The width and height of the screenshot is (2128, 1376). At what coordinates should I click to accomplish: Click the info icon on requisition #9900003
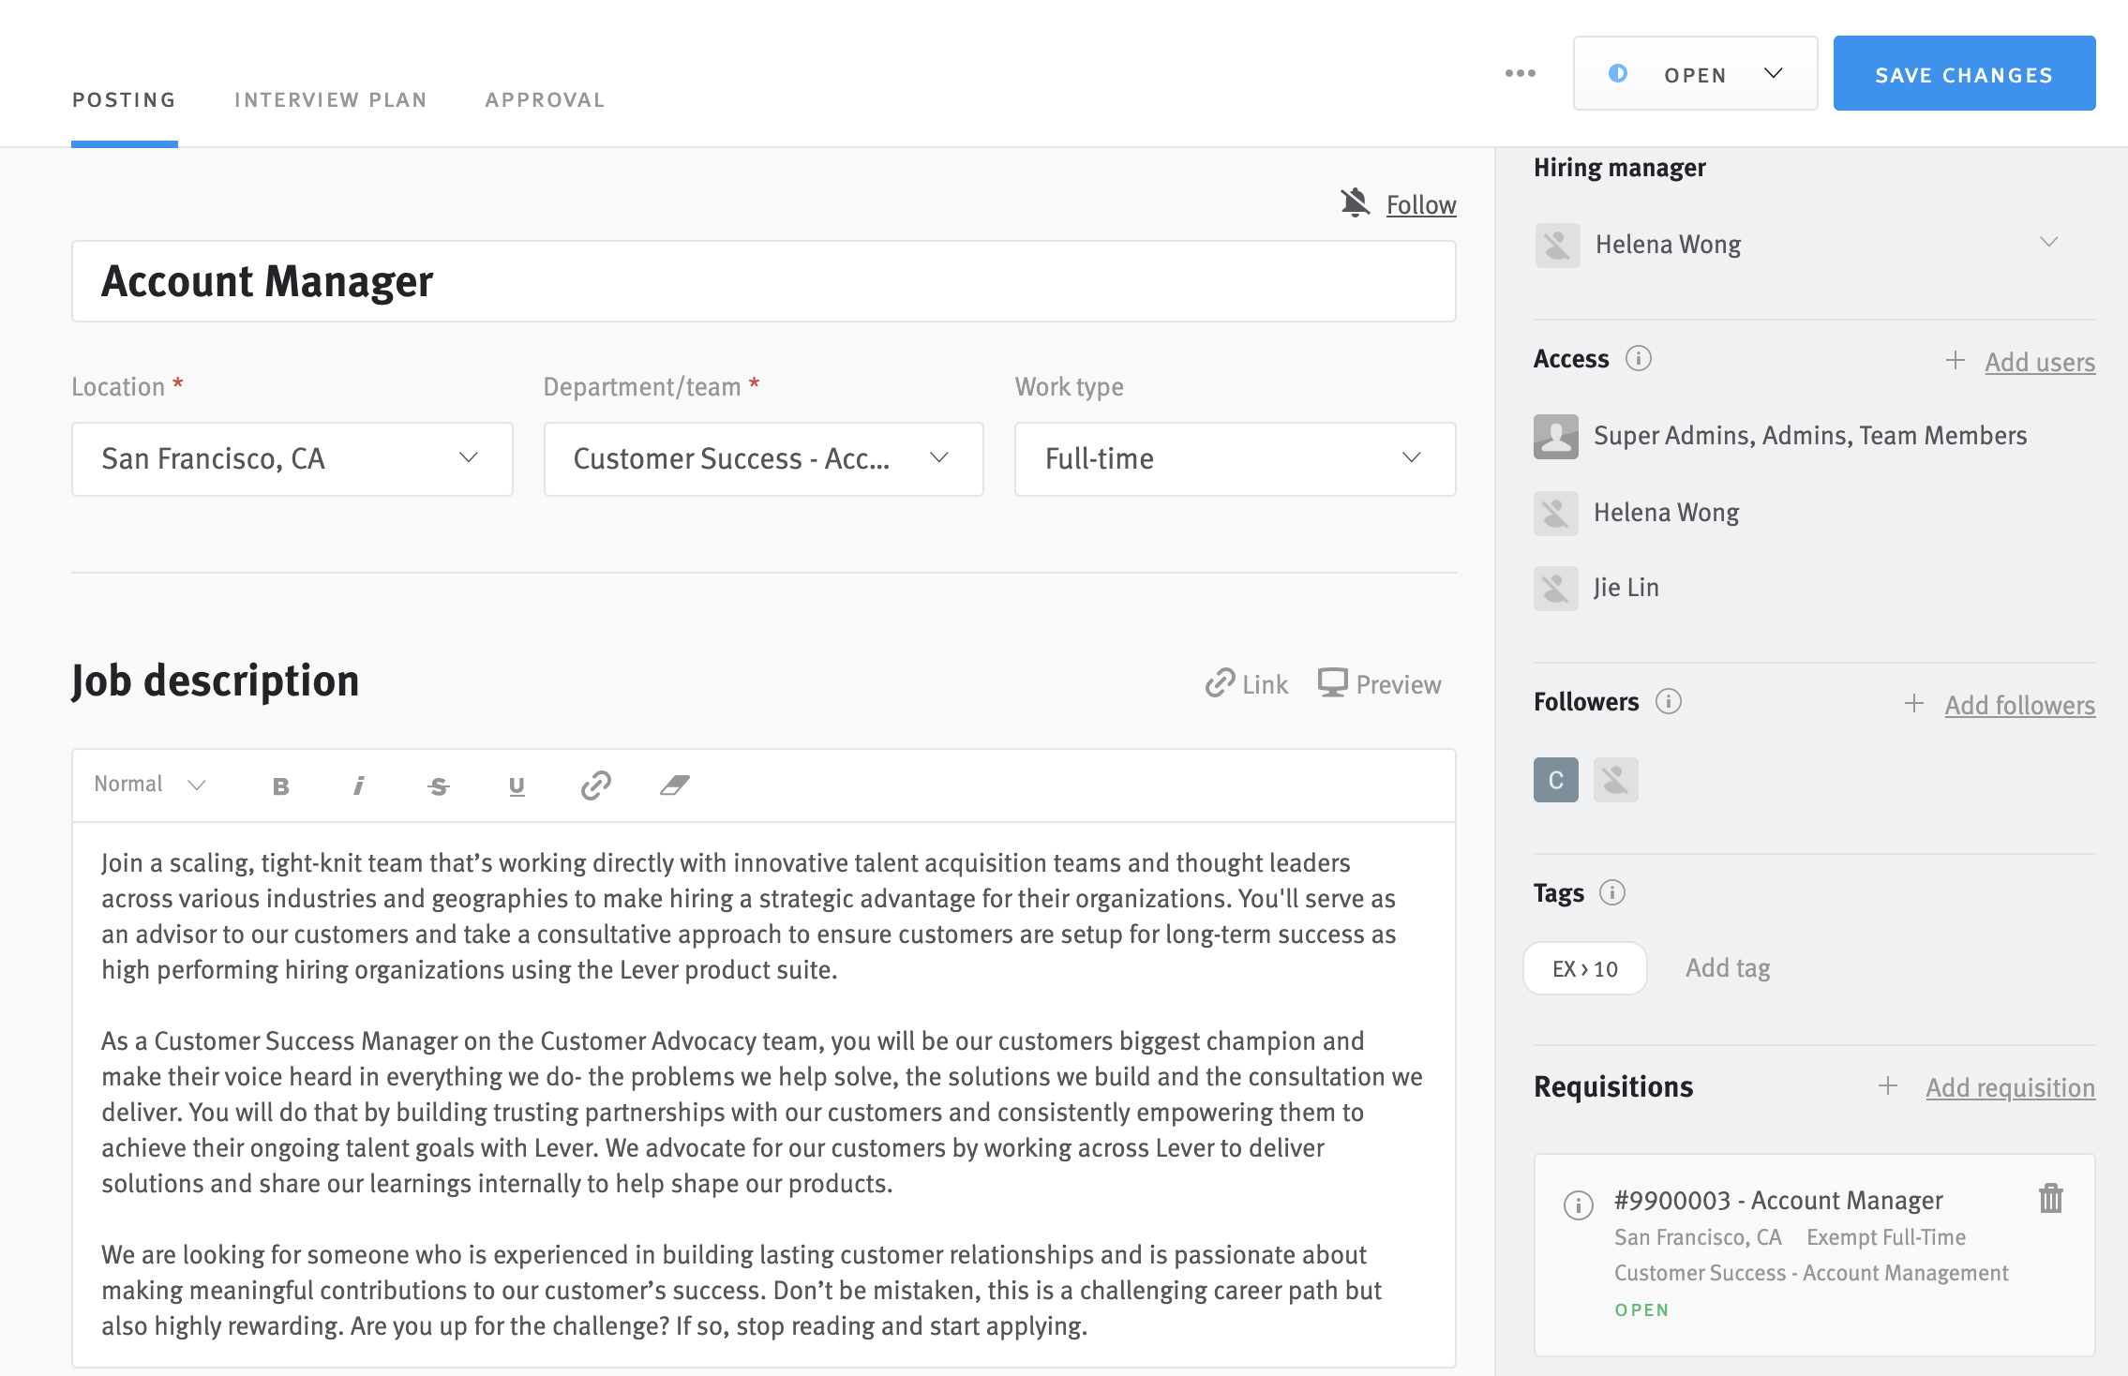tap(1579, 1204)
